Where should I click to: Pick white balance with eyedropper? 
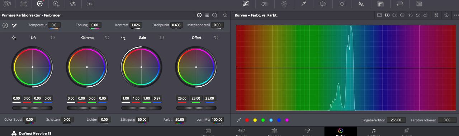(x=14, y=25)
